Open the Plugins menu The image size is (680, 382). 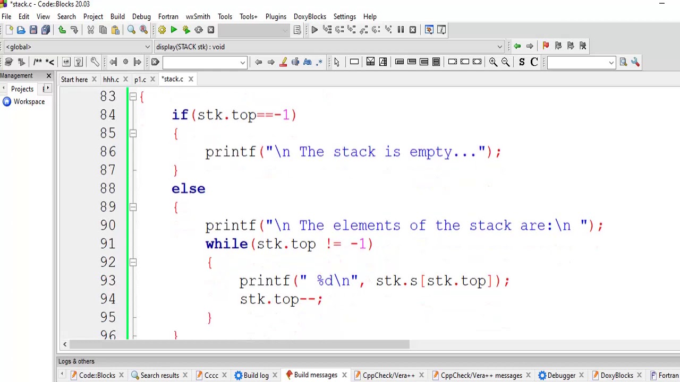(276, 16)
